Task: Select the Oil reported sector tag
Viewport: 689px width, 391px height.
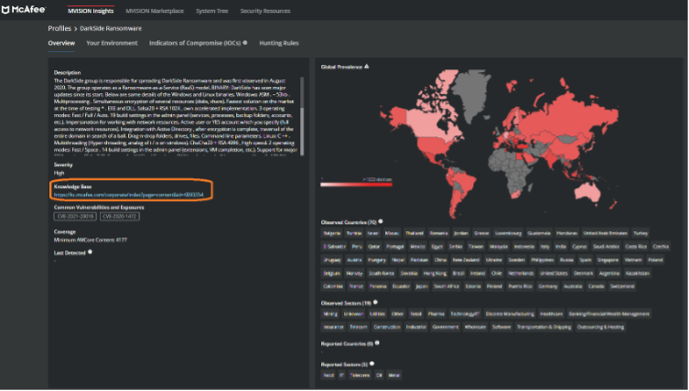Action: pyautogui.click(x=379, y=375)
